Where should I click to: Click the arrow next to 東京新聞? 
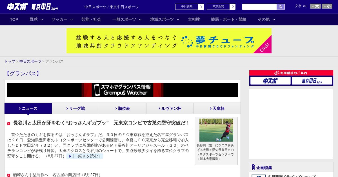click(x=233, y=7)
